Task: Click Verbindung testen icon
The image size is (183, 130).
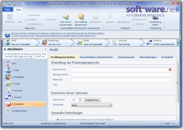Action: point(155,17)
